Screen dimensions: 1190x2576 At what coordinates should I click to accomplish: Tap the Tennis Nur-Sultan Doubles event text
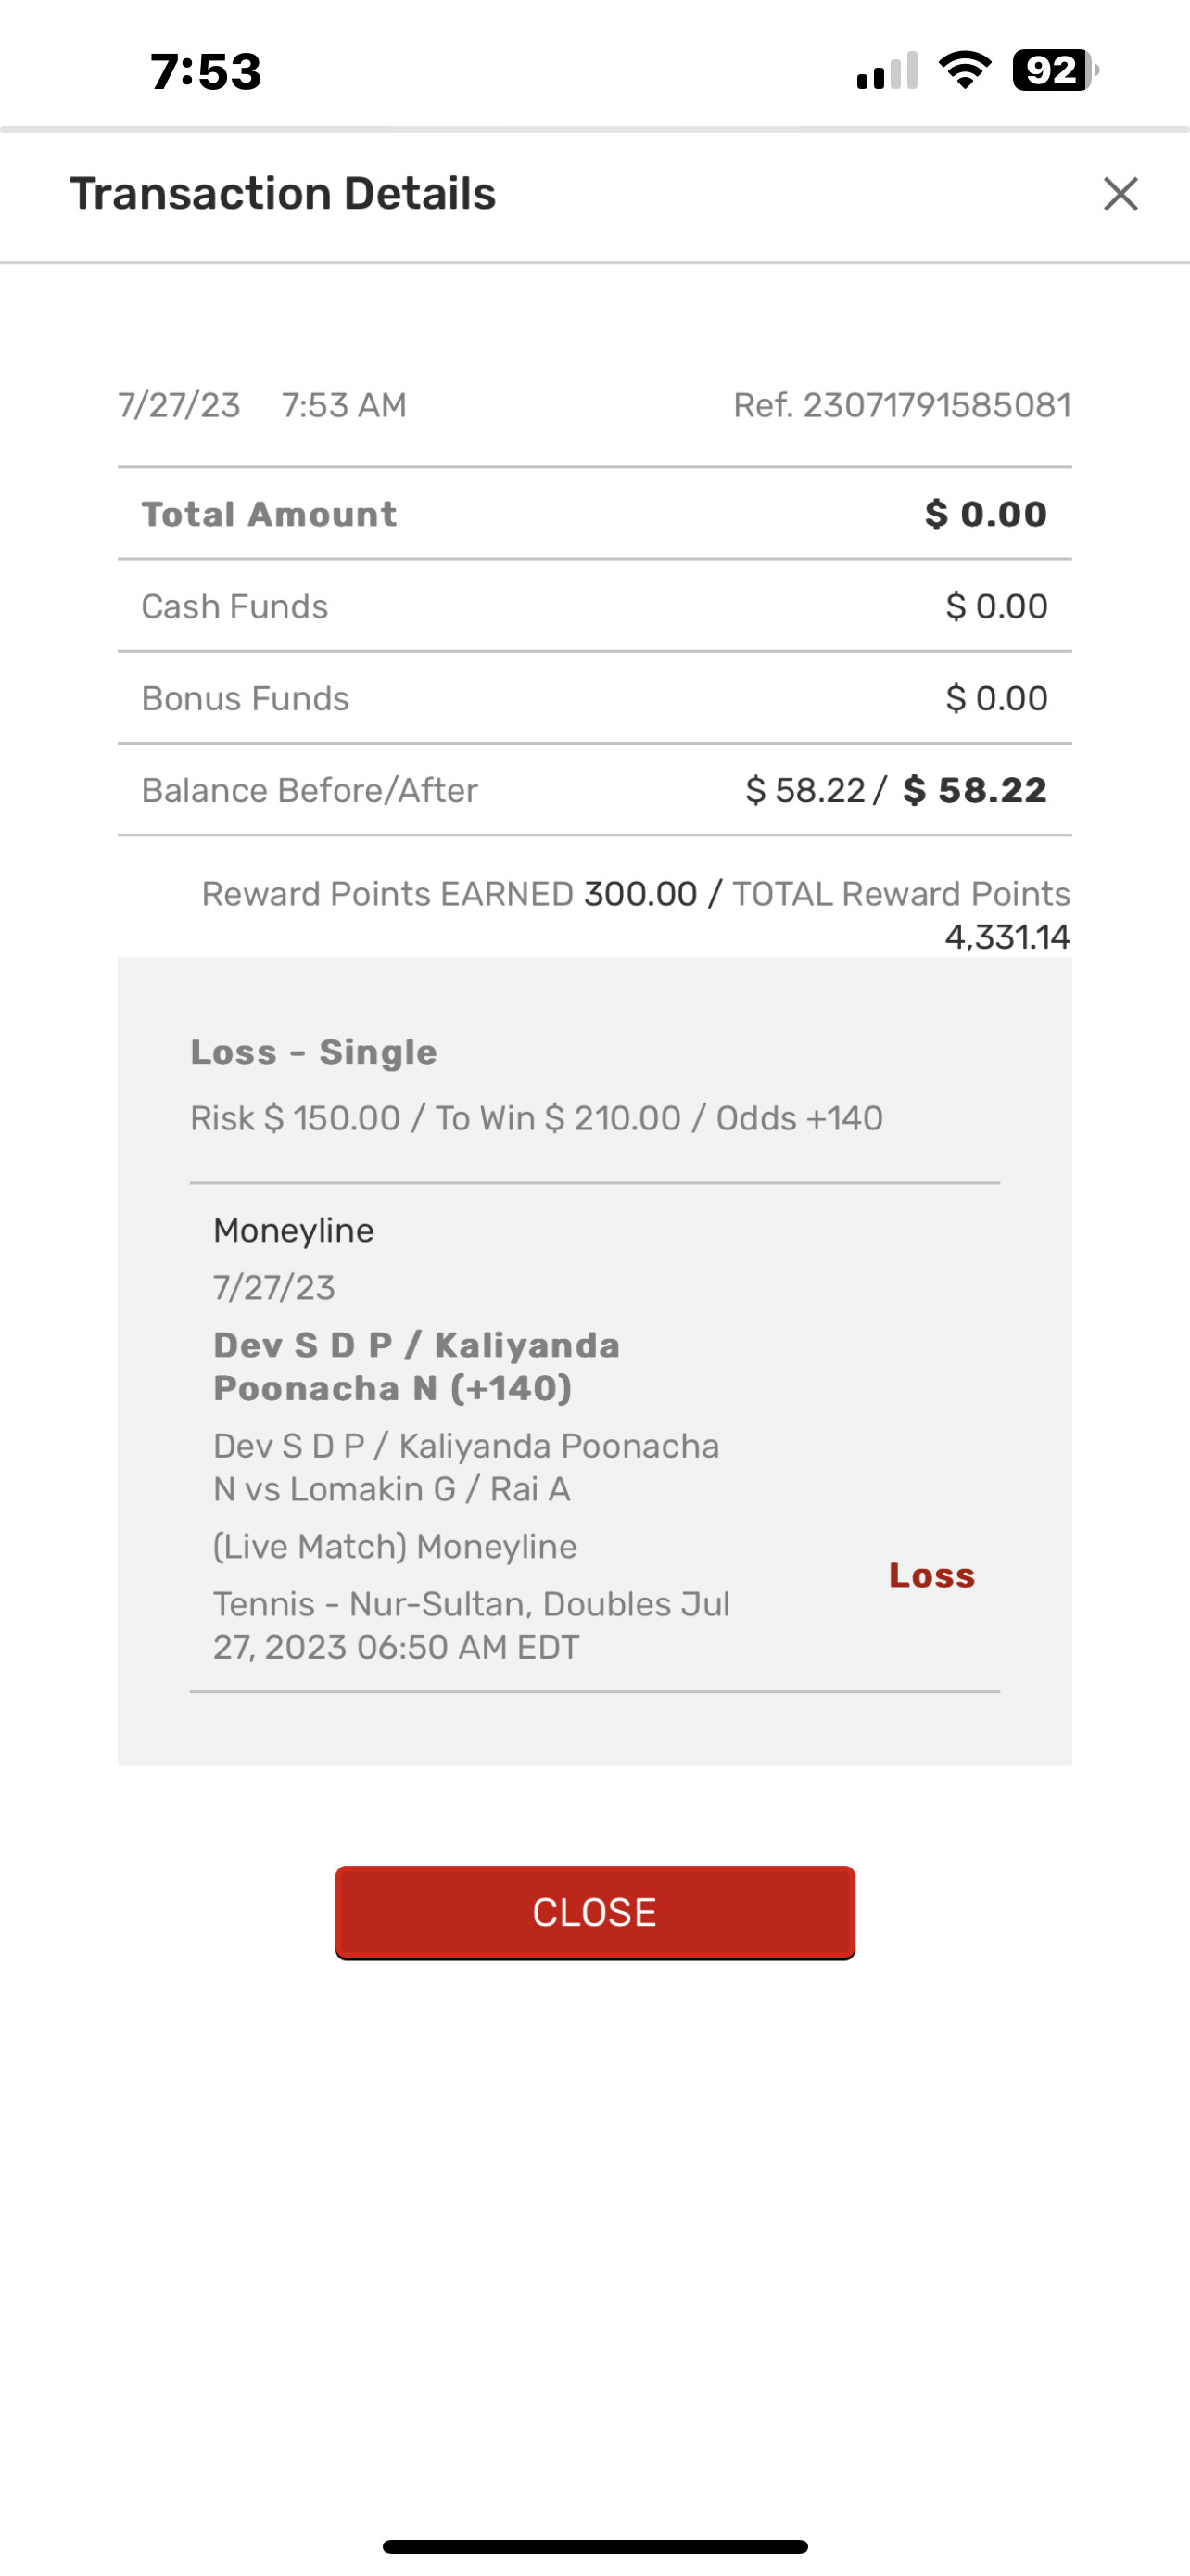[x=471, y=1625]
